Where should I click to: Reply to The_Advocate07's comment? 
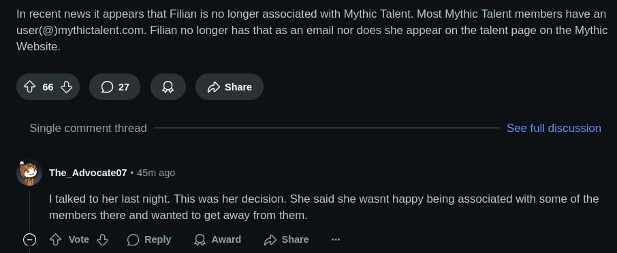[x=149, y=239]
